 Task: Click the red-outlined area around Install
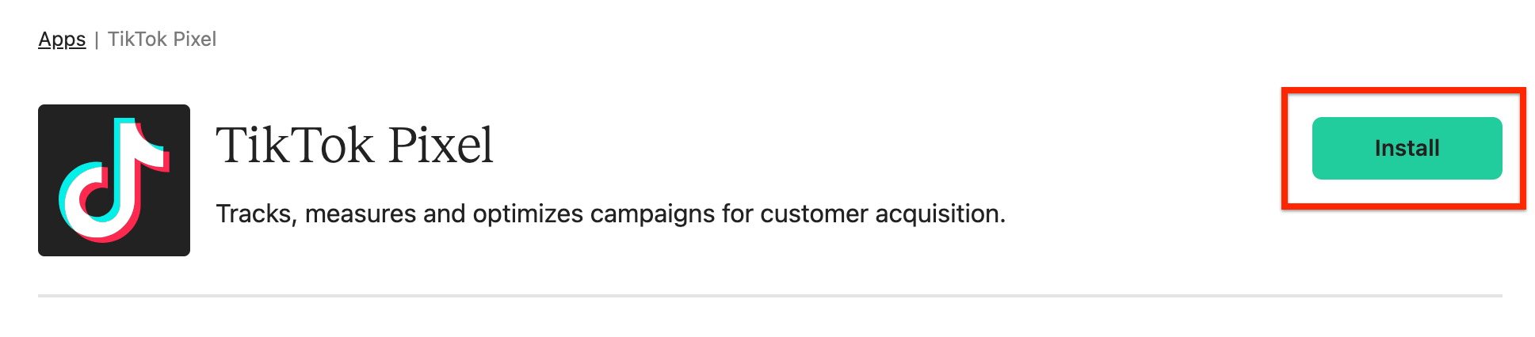(1403, 149)
